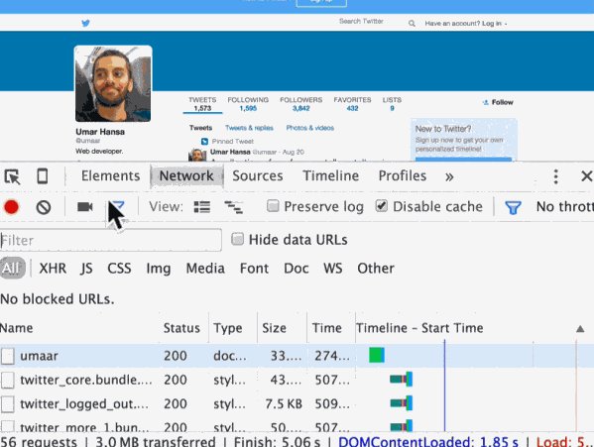Open the No throttling dropdown

pos(565,207)
